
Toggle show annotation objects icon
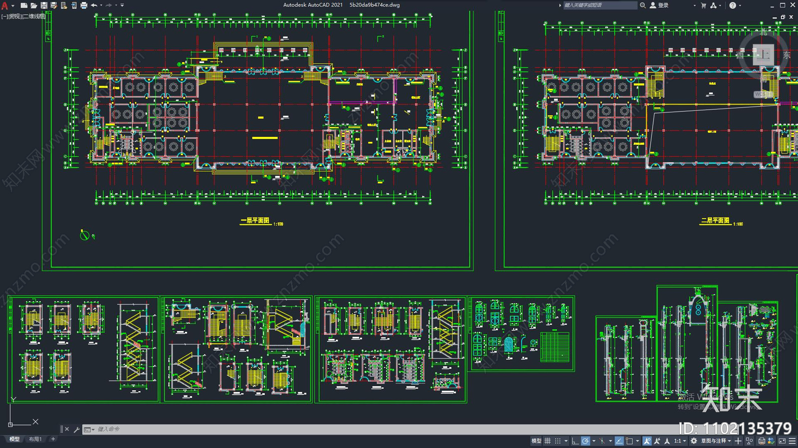pos(647,441)
